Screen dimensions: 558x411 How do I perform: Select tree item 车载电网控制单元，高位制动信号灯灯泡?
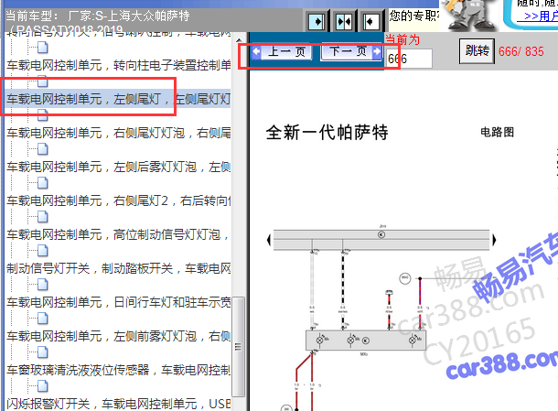click(x=119, y=234)
